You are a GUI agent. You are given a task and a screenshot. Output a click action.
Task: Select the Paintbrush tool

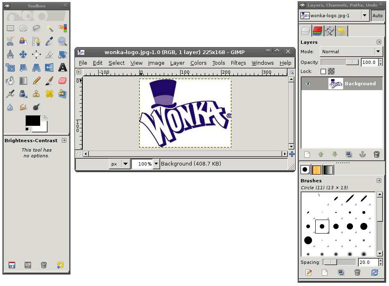tap(50, 81)
